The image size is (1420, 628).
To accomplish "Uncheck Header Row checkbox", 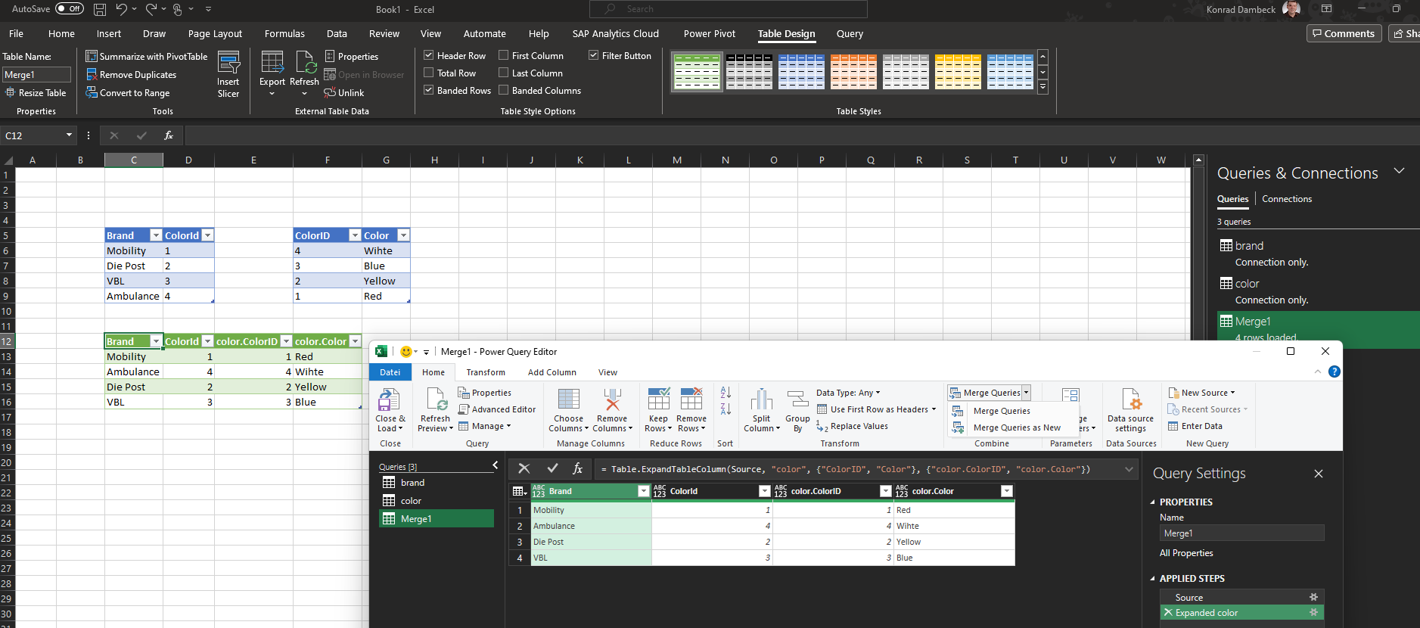I will click(x=428, y=55).
